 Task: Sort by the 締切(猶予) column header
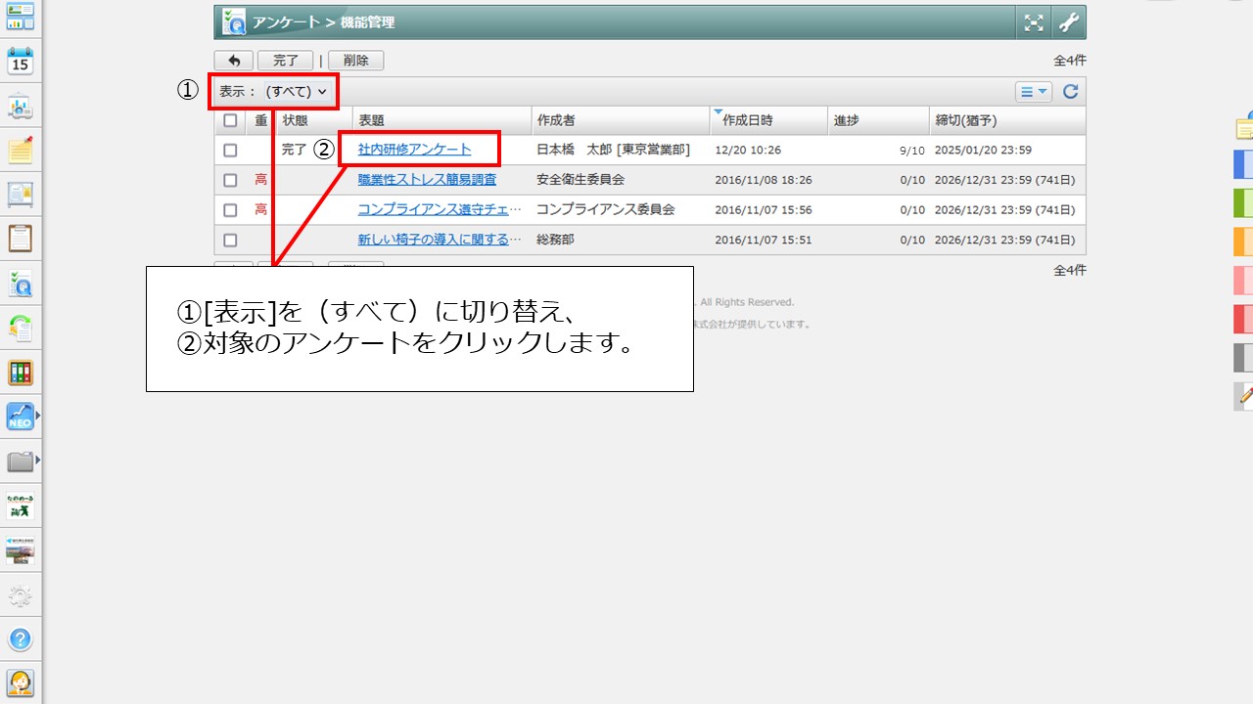pos(965,120)
